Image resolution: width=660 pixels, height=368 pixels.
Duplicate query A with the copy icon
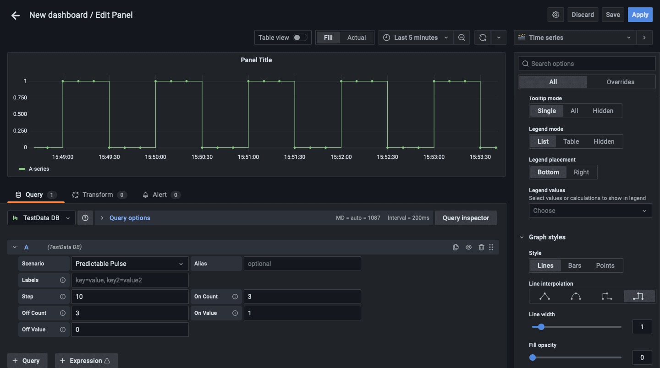(x=456, y=247)
